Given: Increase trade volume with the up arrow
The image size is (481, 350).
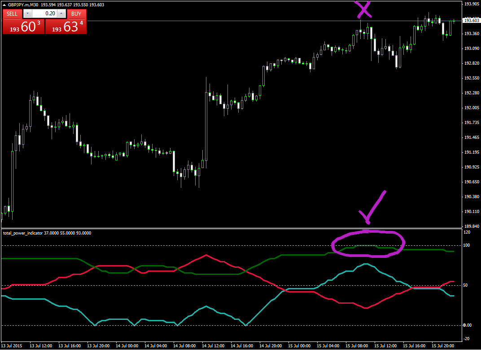Looking at the screenshot, I should [61, 13].
